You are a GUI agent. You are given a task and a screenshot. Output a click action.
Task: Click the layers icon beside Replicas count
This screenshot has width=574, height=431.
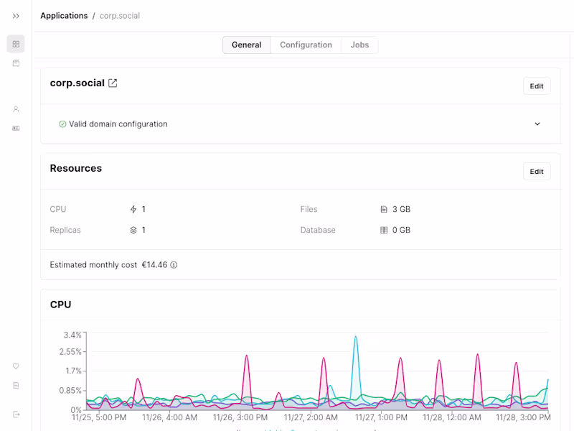click(x=132, y=230)
